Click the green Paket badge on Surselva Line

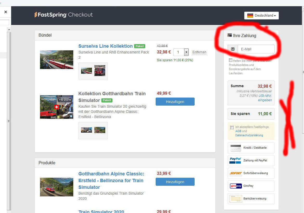point(140,46)
